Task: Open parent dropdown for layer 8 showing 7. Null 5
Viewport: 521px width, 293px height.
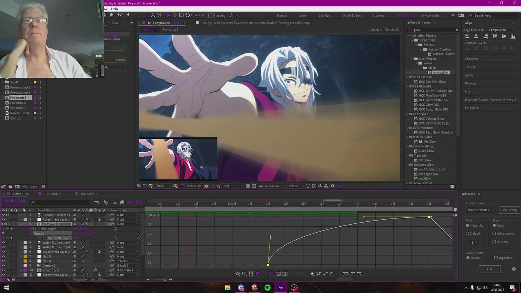Action: point(127,261)
